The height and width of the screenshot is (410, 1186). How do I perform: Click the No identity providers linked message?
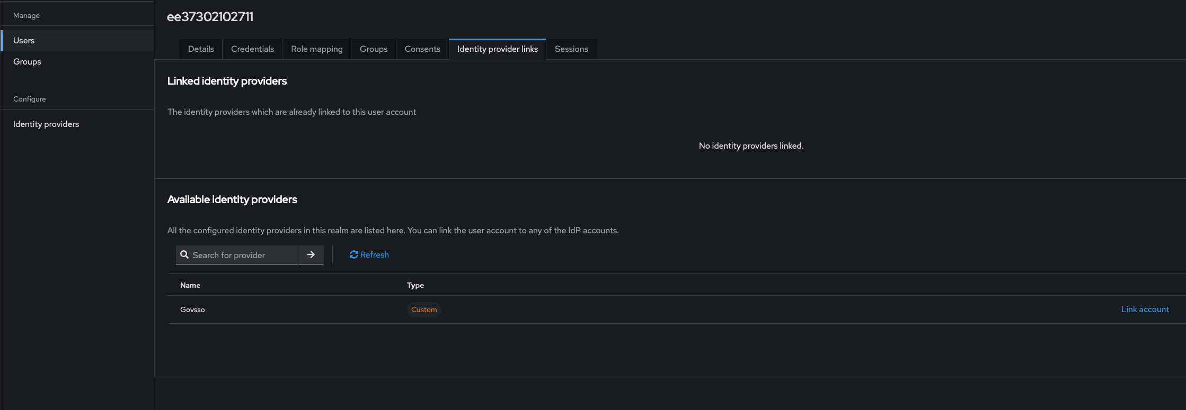click(x=751, y=146)
